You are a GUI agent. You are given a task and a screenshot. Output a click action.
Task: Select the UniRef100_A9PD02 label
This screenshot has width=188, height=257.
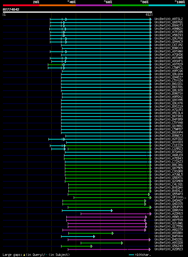click(x=169, y=97)
